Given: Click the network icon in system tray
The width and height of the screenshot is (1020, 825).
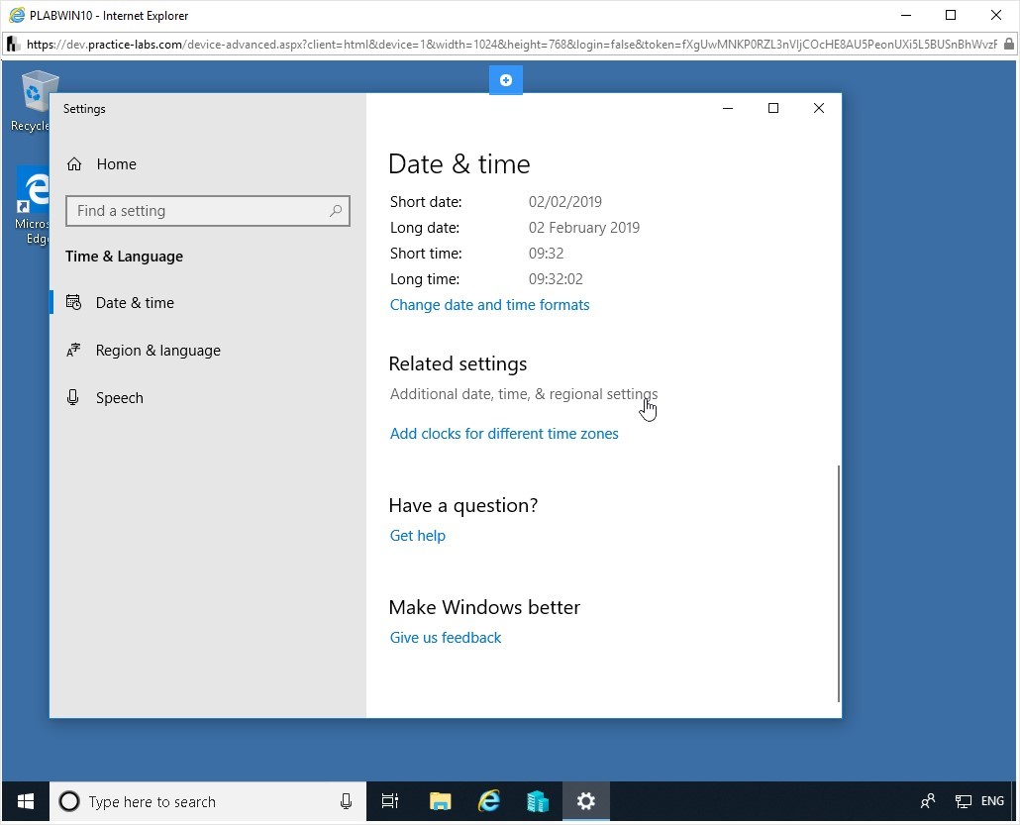Looking at the screenshot, I should pos(963,801).
